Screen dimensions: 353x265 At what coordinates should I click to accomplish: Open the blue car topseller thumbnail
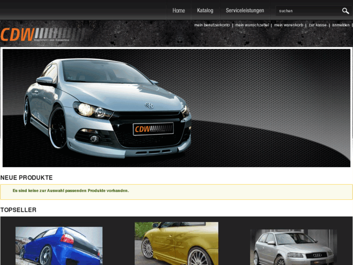coord(59,246)
